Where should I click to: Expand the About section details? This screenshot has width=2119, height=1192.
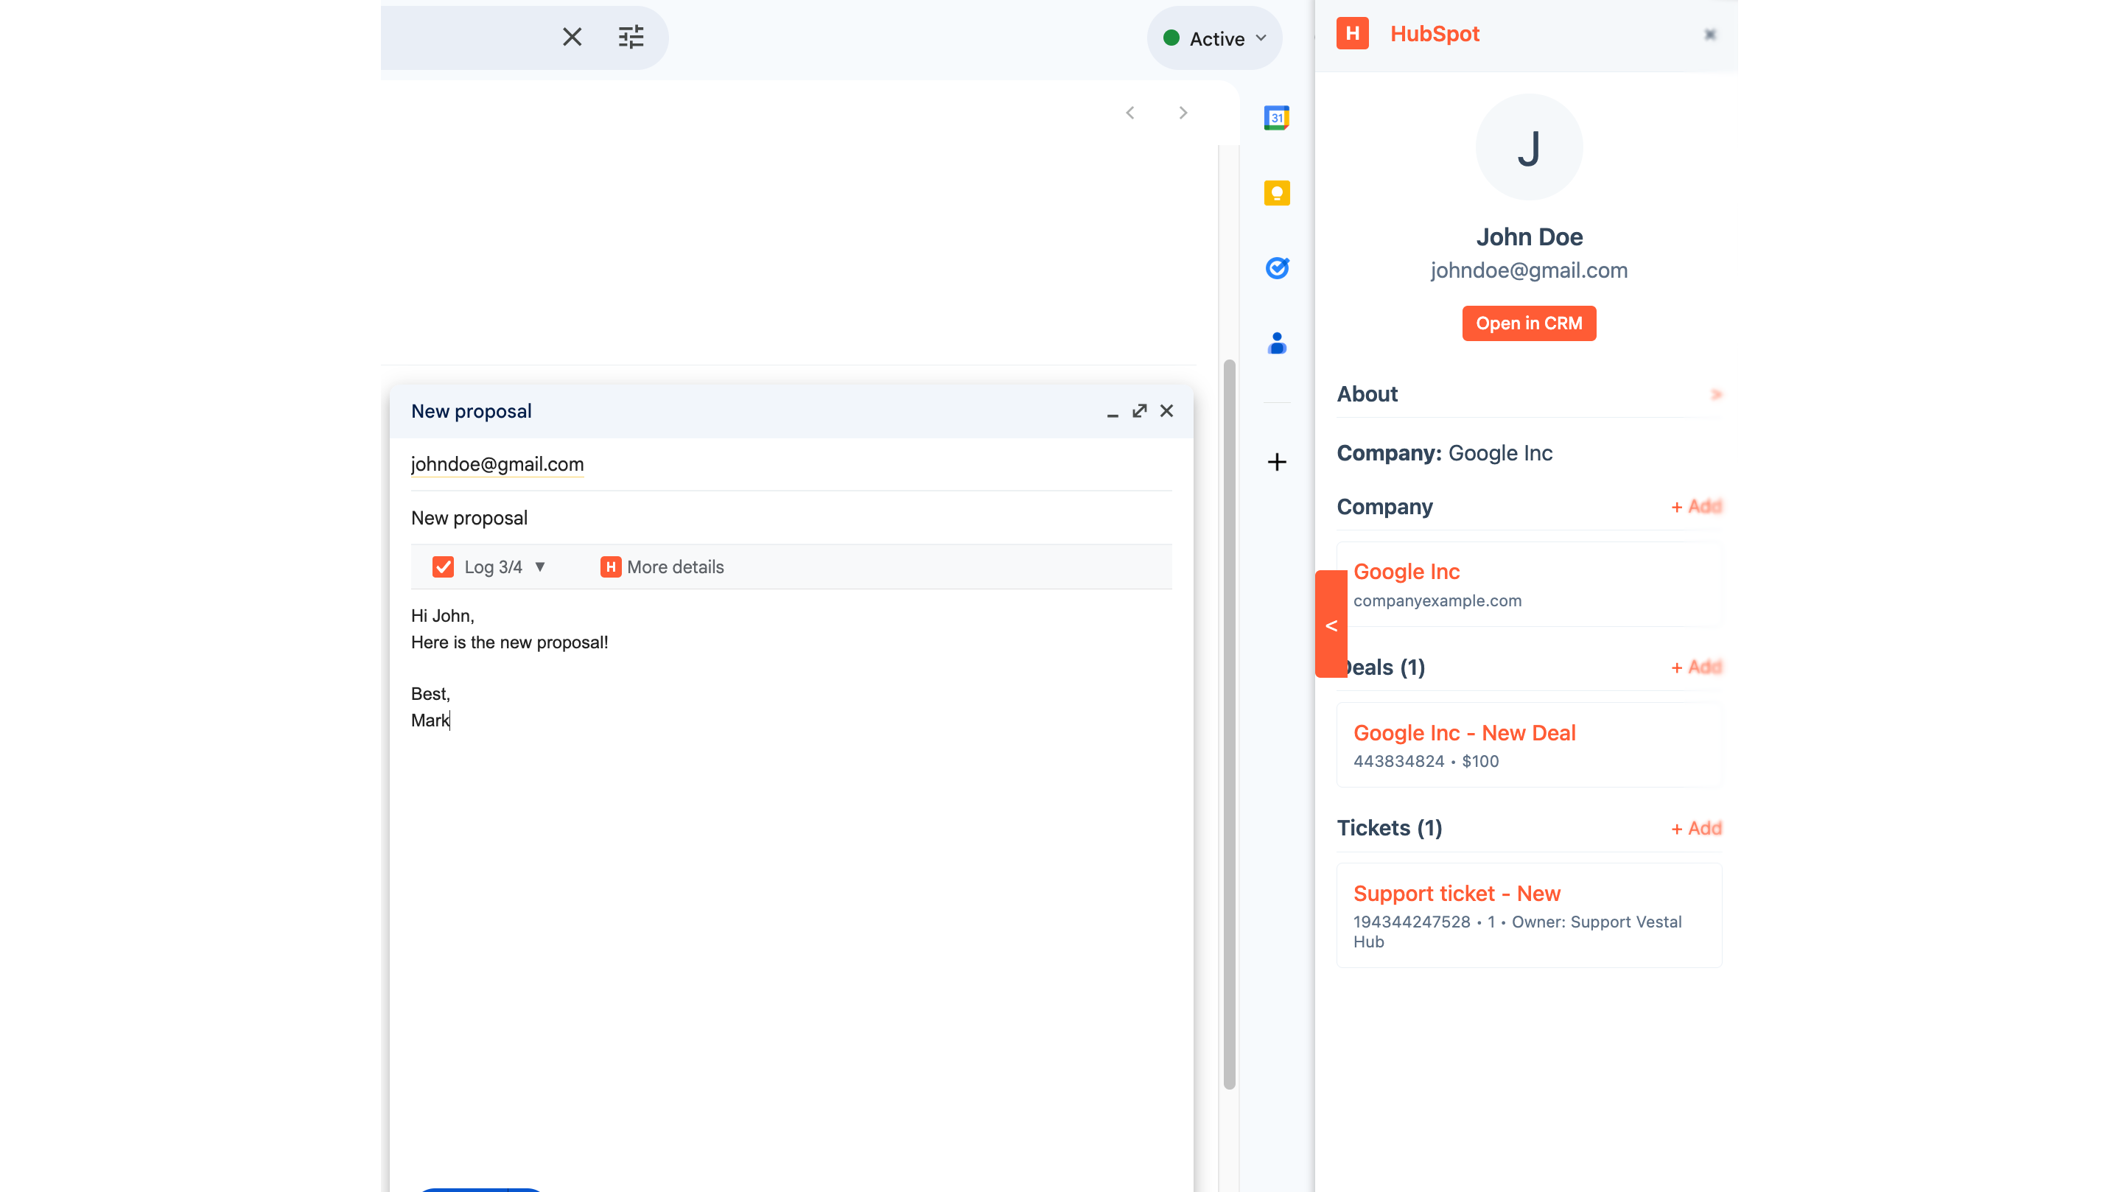point(1717,394)
